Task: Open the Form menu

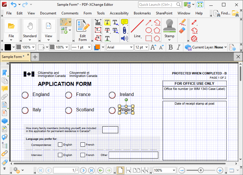Action: click(x=88, y=13)
